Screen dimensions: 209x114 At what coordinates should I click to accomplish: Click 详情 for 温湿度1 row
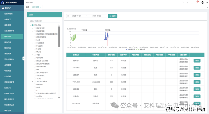pyautogui.click(x=197, y=75)
